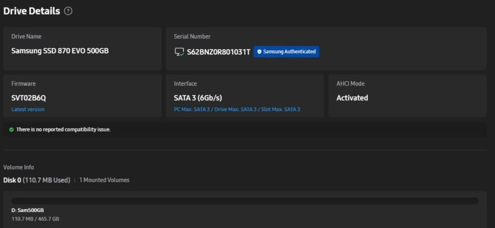
Task: Select the Serial Number label
Action: (192, 36)
